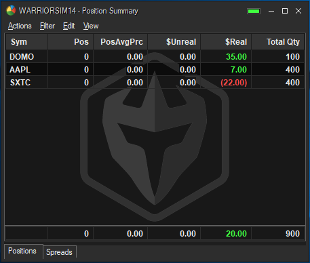Sort by the $Unreal column header
The image size is (310, 263).
coord(174,42)
